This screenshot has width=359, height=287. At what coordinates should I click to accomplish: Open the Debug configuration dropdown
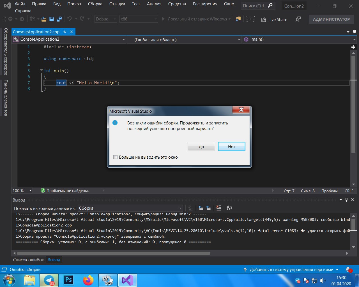click(x=106, y=19)
